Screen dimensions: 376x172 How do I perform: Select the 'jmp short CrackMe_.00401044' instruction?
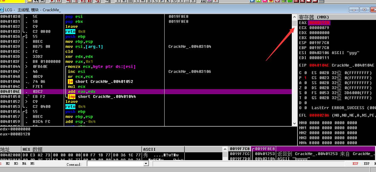pos(102,97)
